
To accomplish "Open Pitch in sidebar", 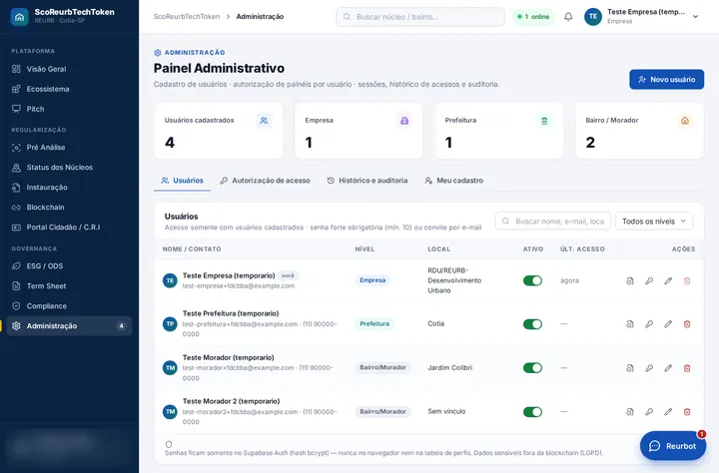I will pyautogui.click(x=69, y=109).
